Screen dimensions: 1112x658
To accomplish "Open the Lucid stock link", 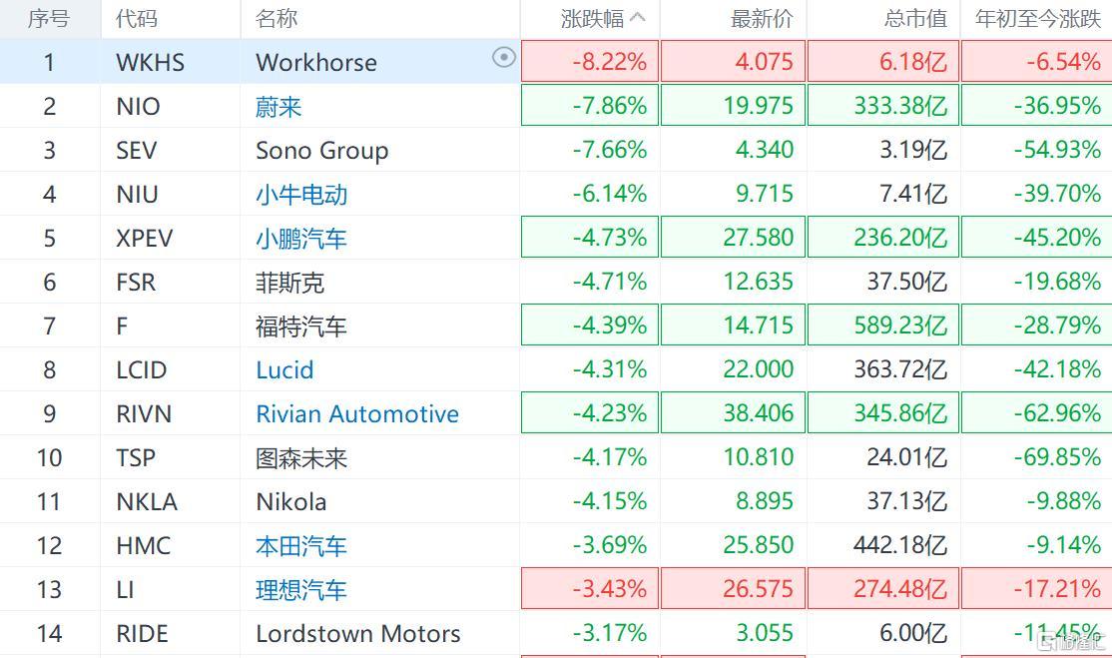I will point(284,370).
